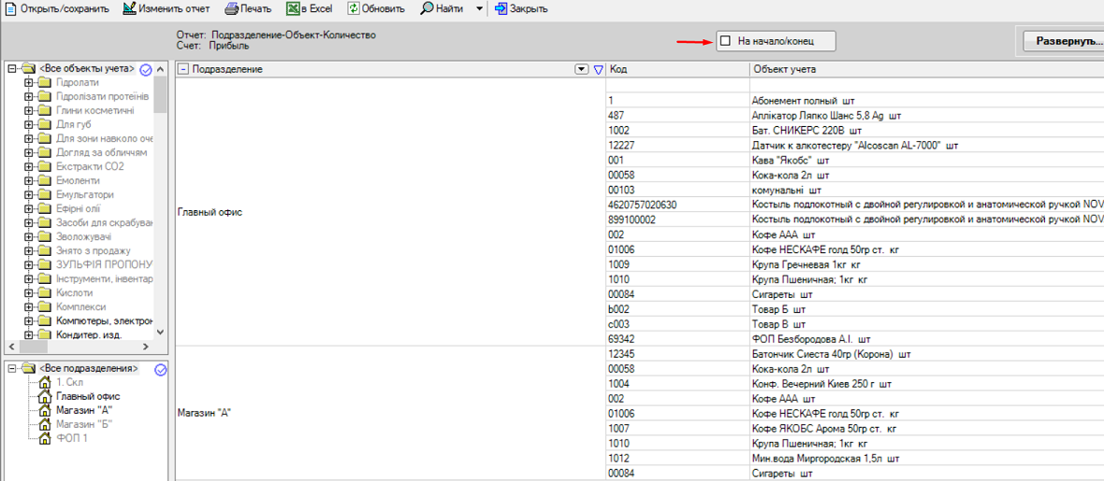
Task: Expand the Ефірні олії folder
Action: [29, 209]
